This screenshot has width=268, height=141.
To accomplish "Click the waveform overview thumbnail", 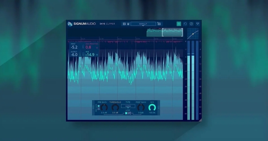I will [x=165, y=32].
